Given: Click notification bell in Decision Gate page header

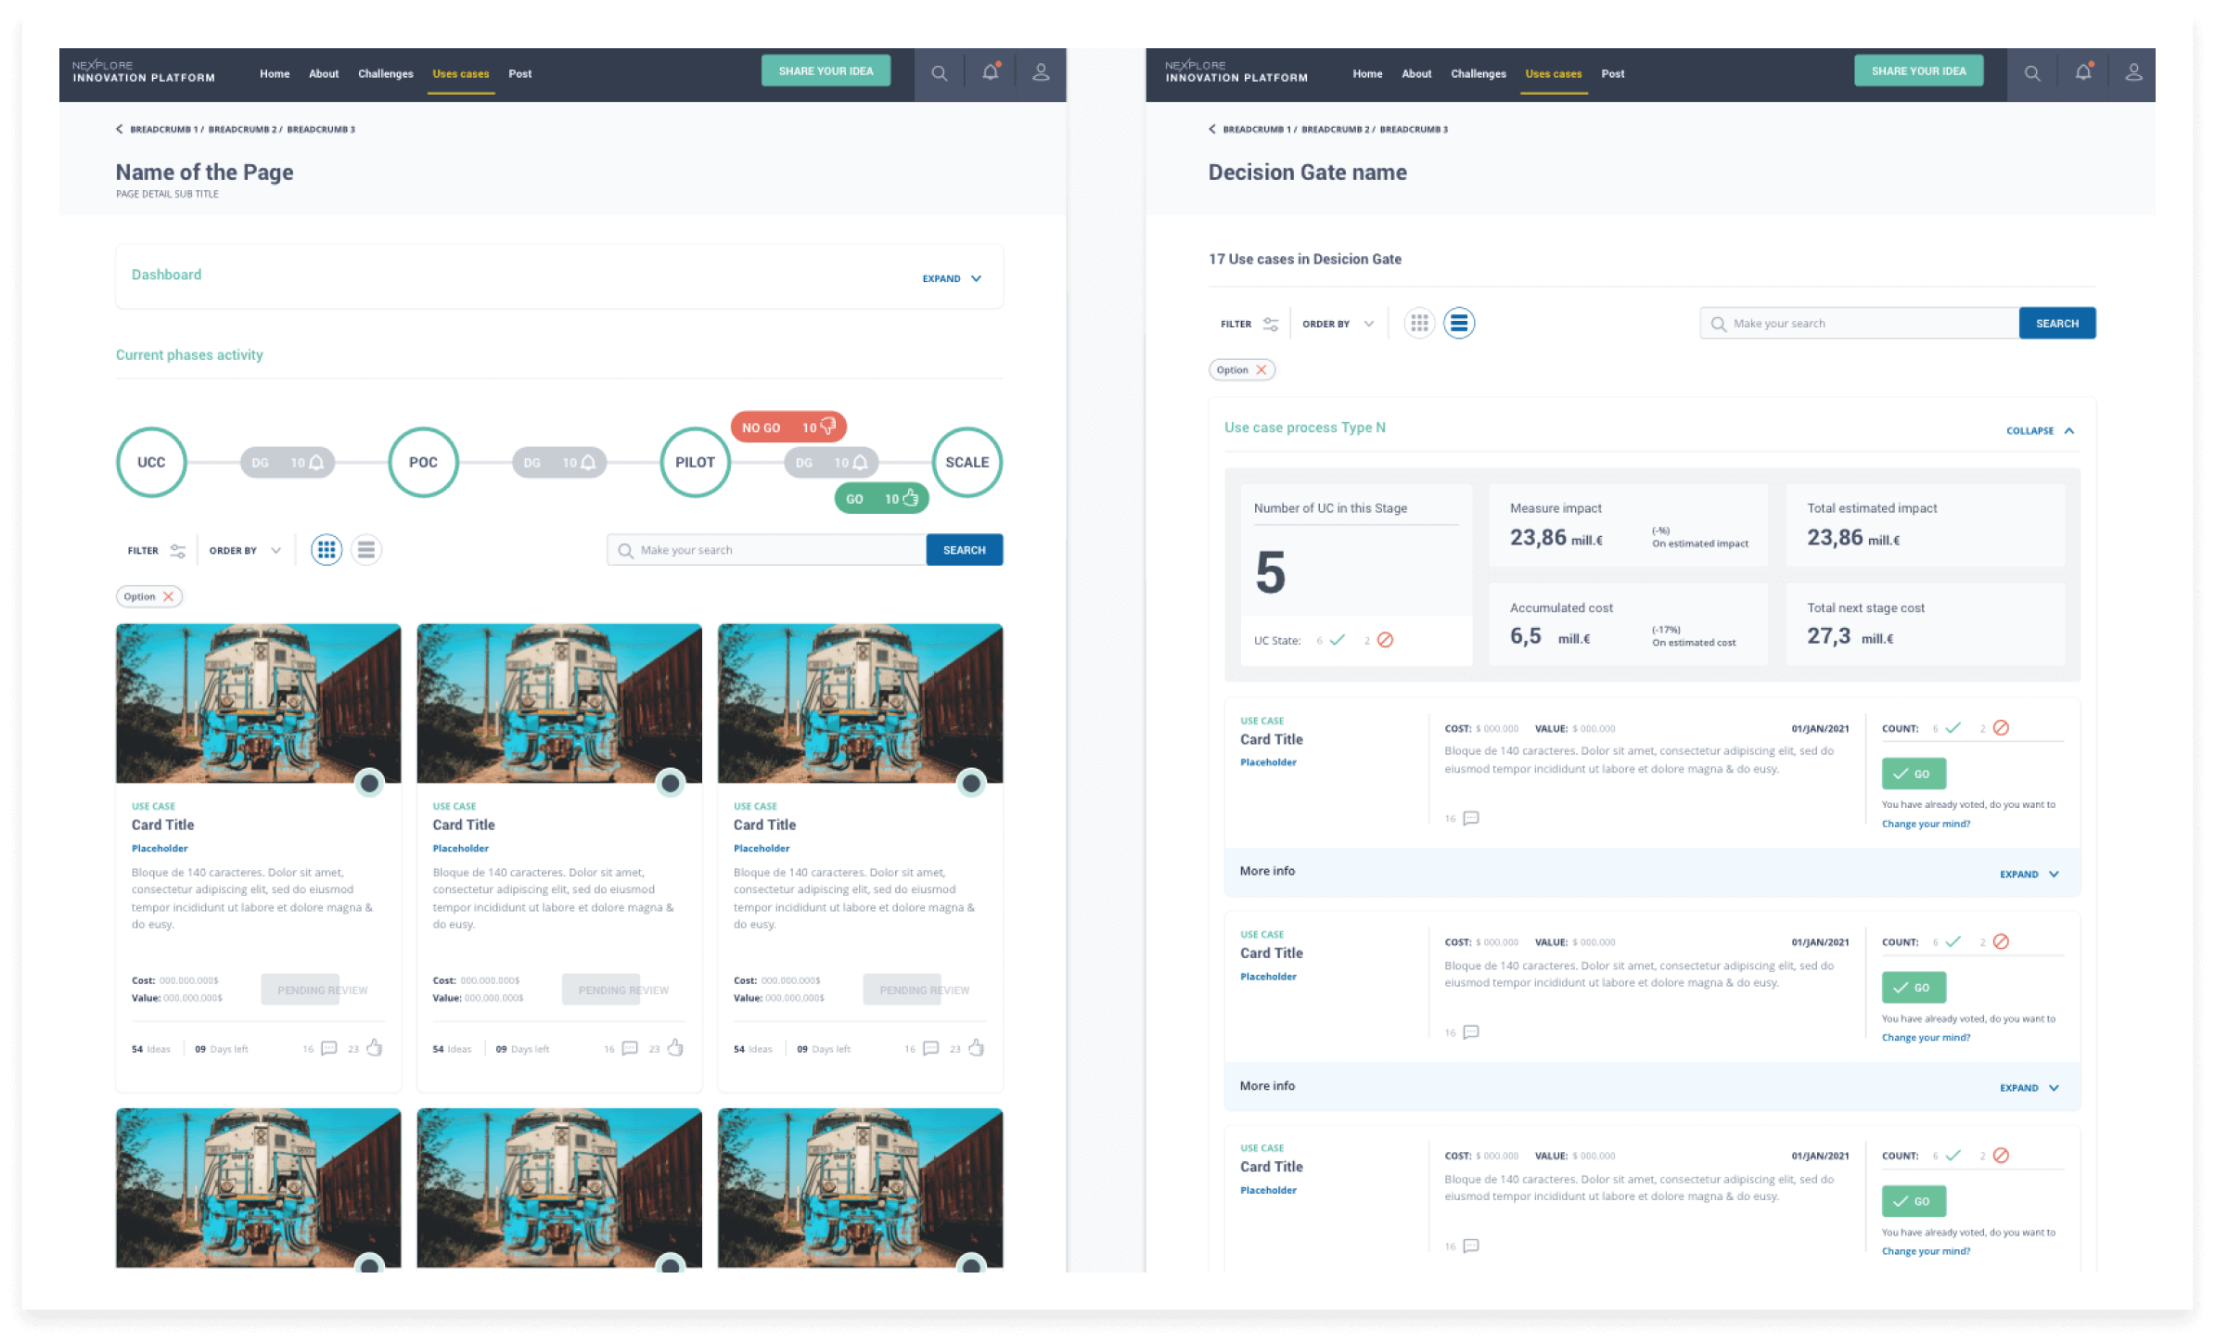Looking at the screenshot, I should 2082,72.
